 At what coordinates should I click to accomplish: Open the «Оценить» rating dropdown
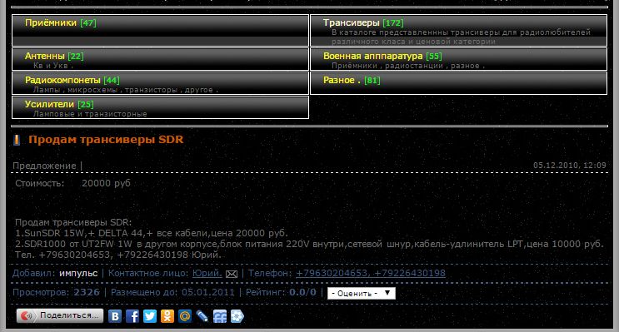click(362, 293)
